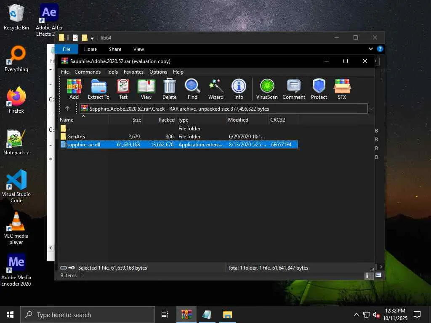
Task: Expand the Explorer ribbon chevron
Action: [370, 49]
